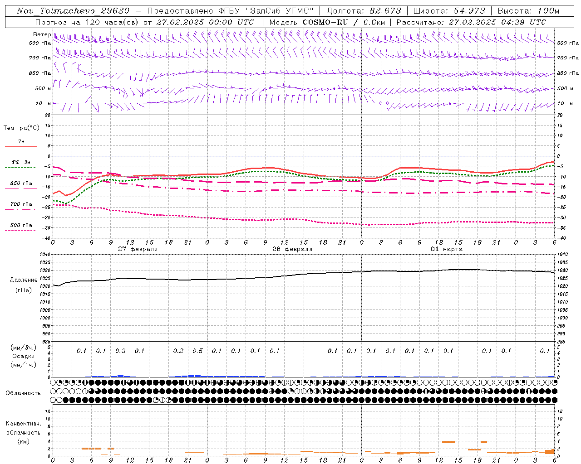
Task: Click the 0.5 precipitation value
Action: pos(197,351)
